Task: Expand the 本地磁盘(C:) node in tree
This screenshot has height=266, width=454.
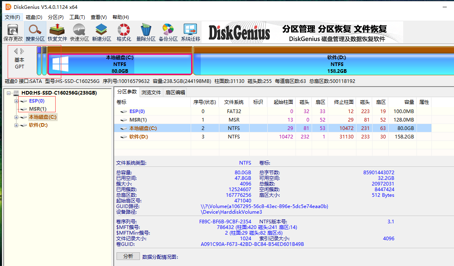Action: 17,117
